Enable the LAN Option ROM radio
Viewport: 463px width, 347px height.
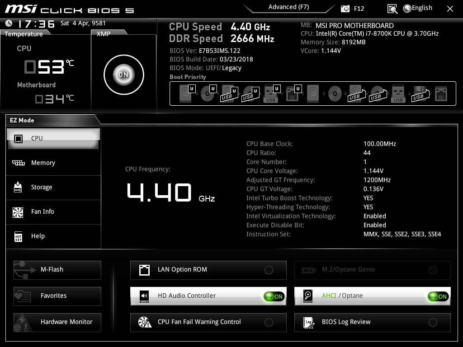coord(269,270)
